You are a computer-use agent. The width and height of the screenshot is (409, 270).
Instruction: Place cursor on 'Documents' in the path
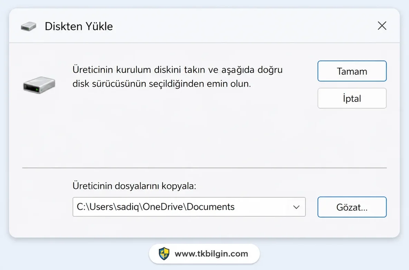210,207
